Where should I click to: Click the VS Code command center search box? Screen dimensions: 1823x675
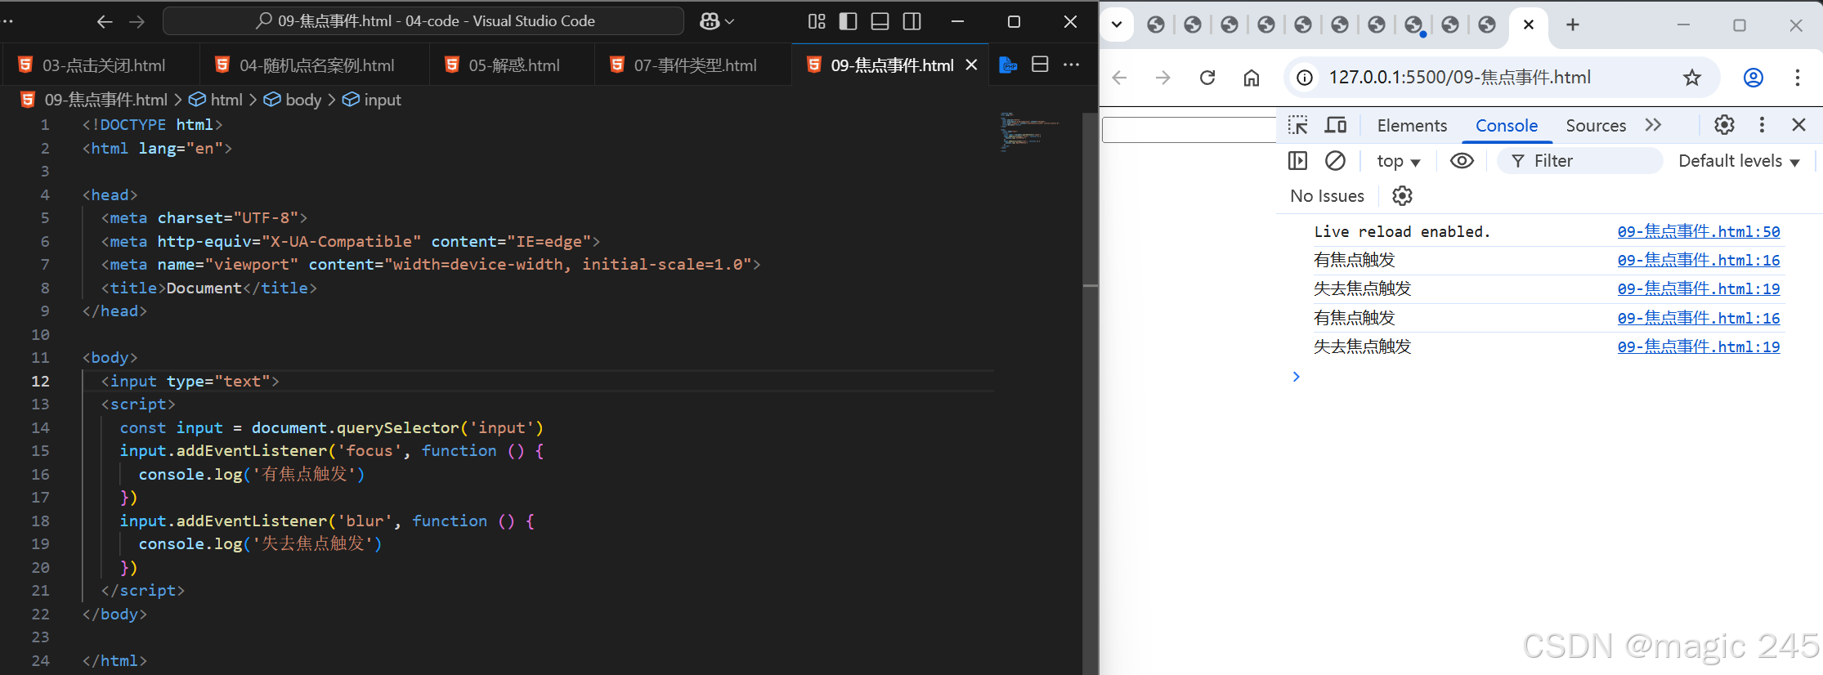(423, 21)
